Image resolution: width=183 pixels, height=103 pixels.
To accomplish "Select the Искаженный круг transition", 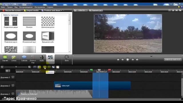I will (x=29, y=37).
